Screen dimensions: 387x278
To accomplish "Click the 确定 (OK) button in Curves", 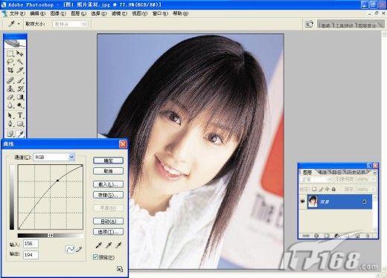I will 108,161.
